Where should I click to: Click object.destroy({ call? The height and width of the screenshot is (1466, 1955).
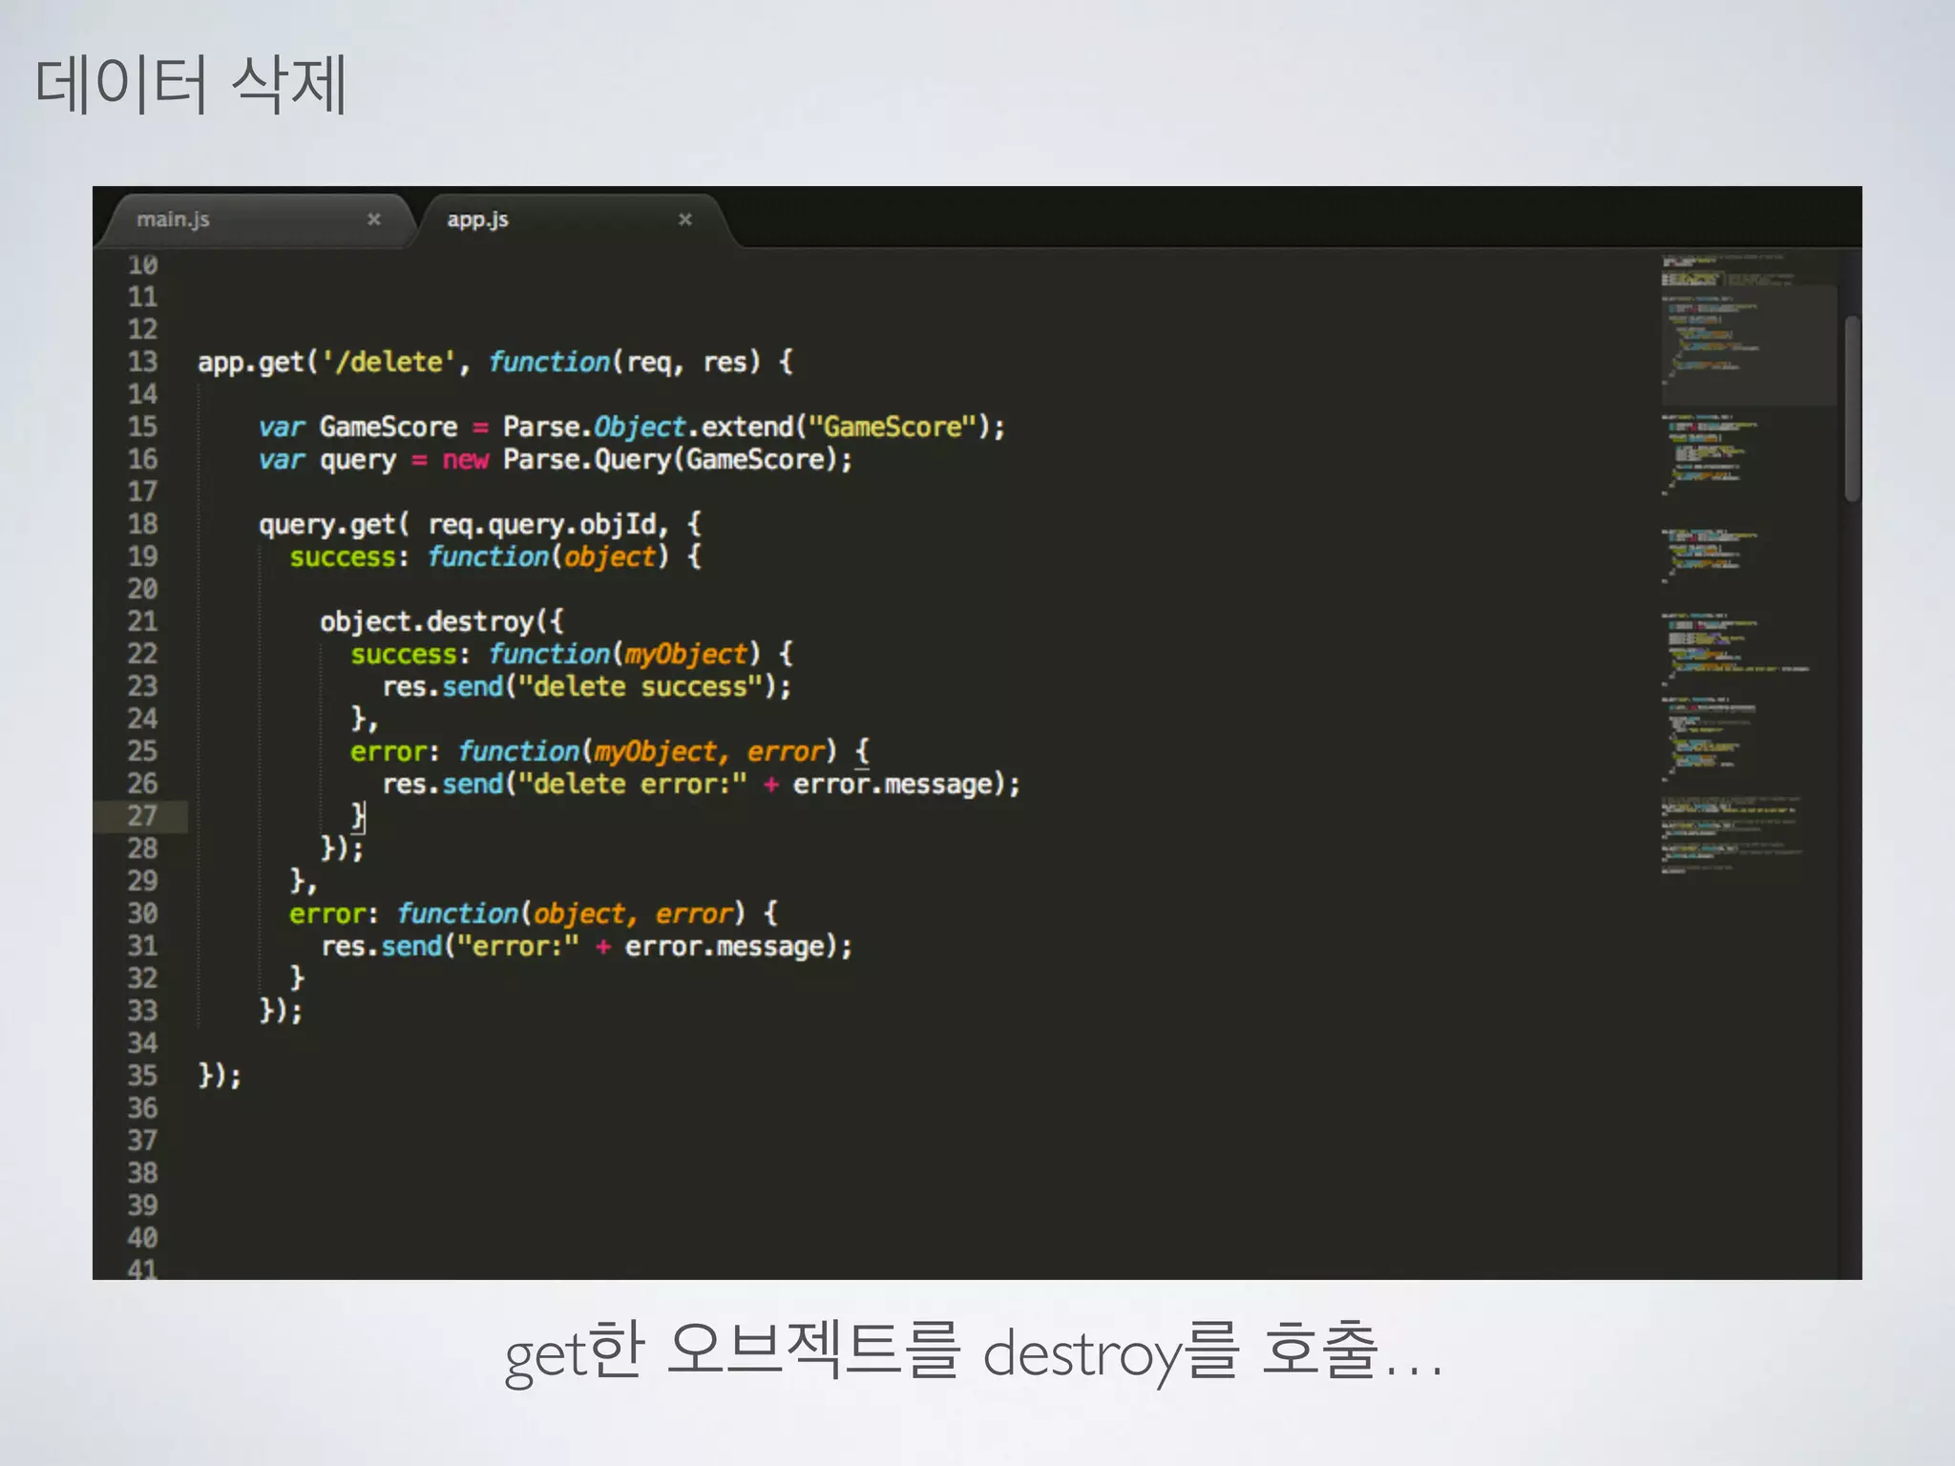point(442,621)
